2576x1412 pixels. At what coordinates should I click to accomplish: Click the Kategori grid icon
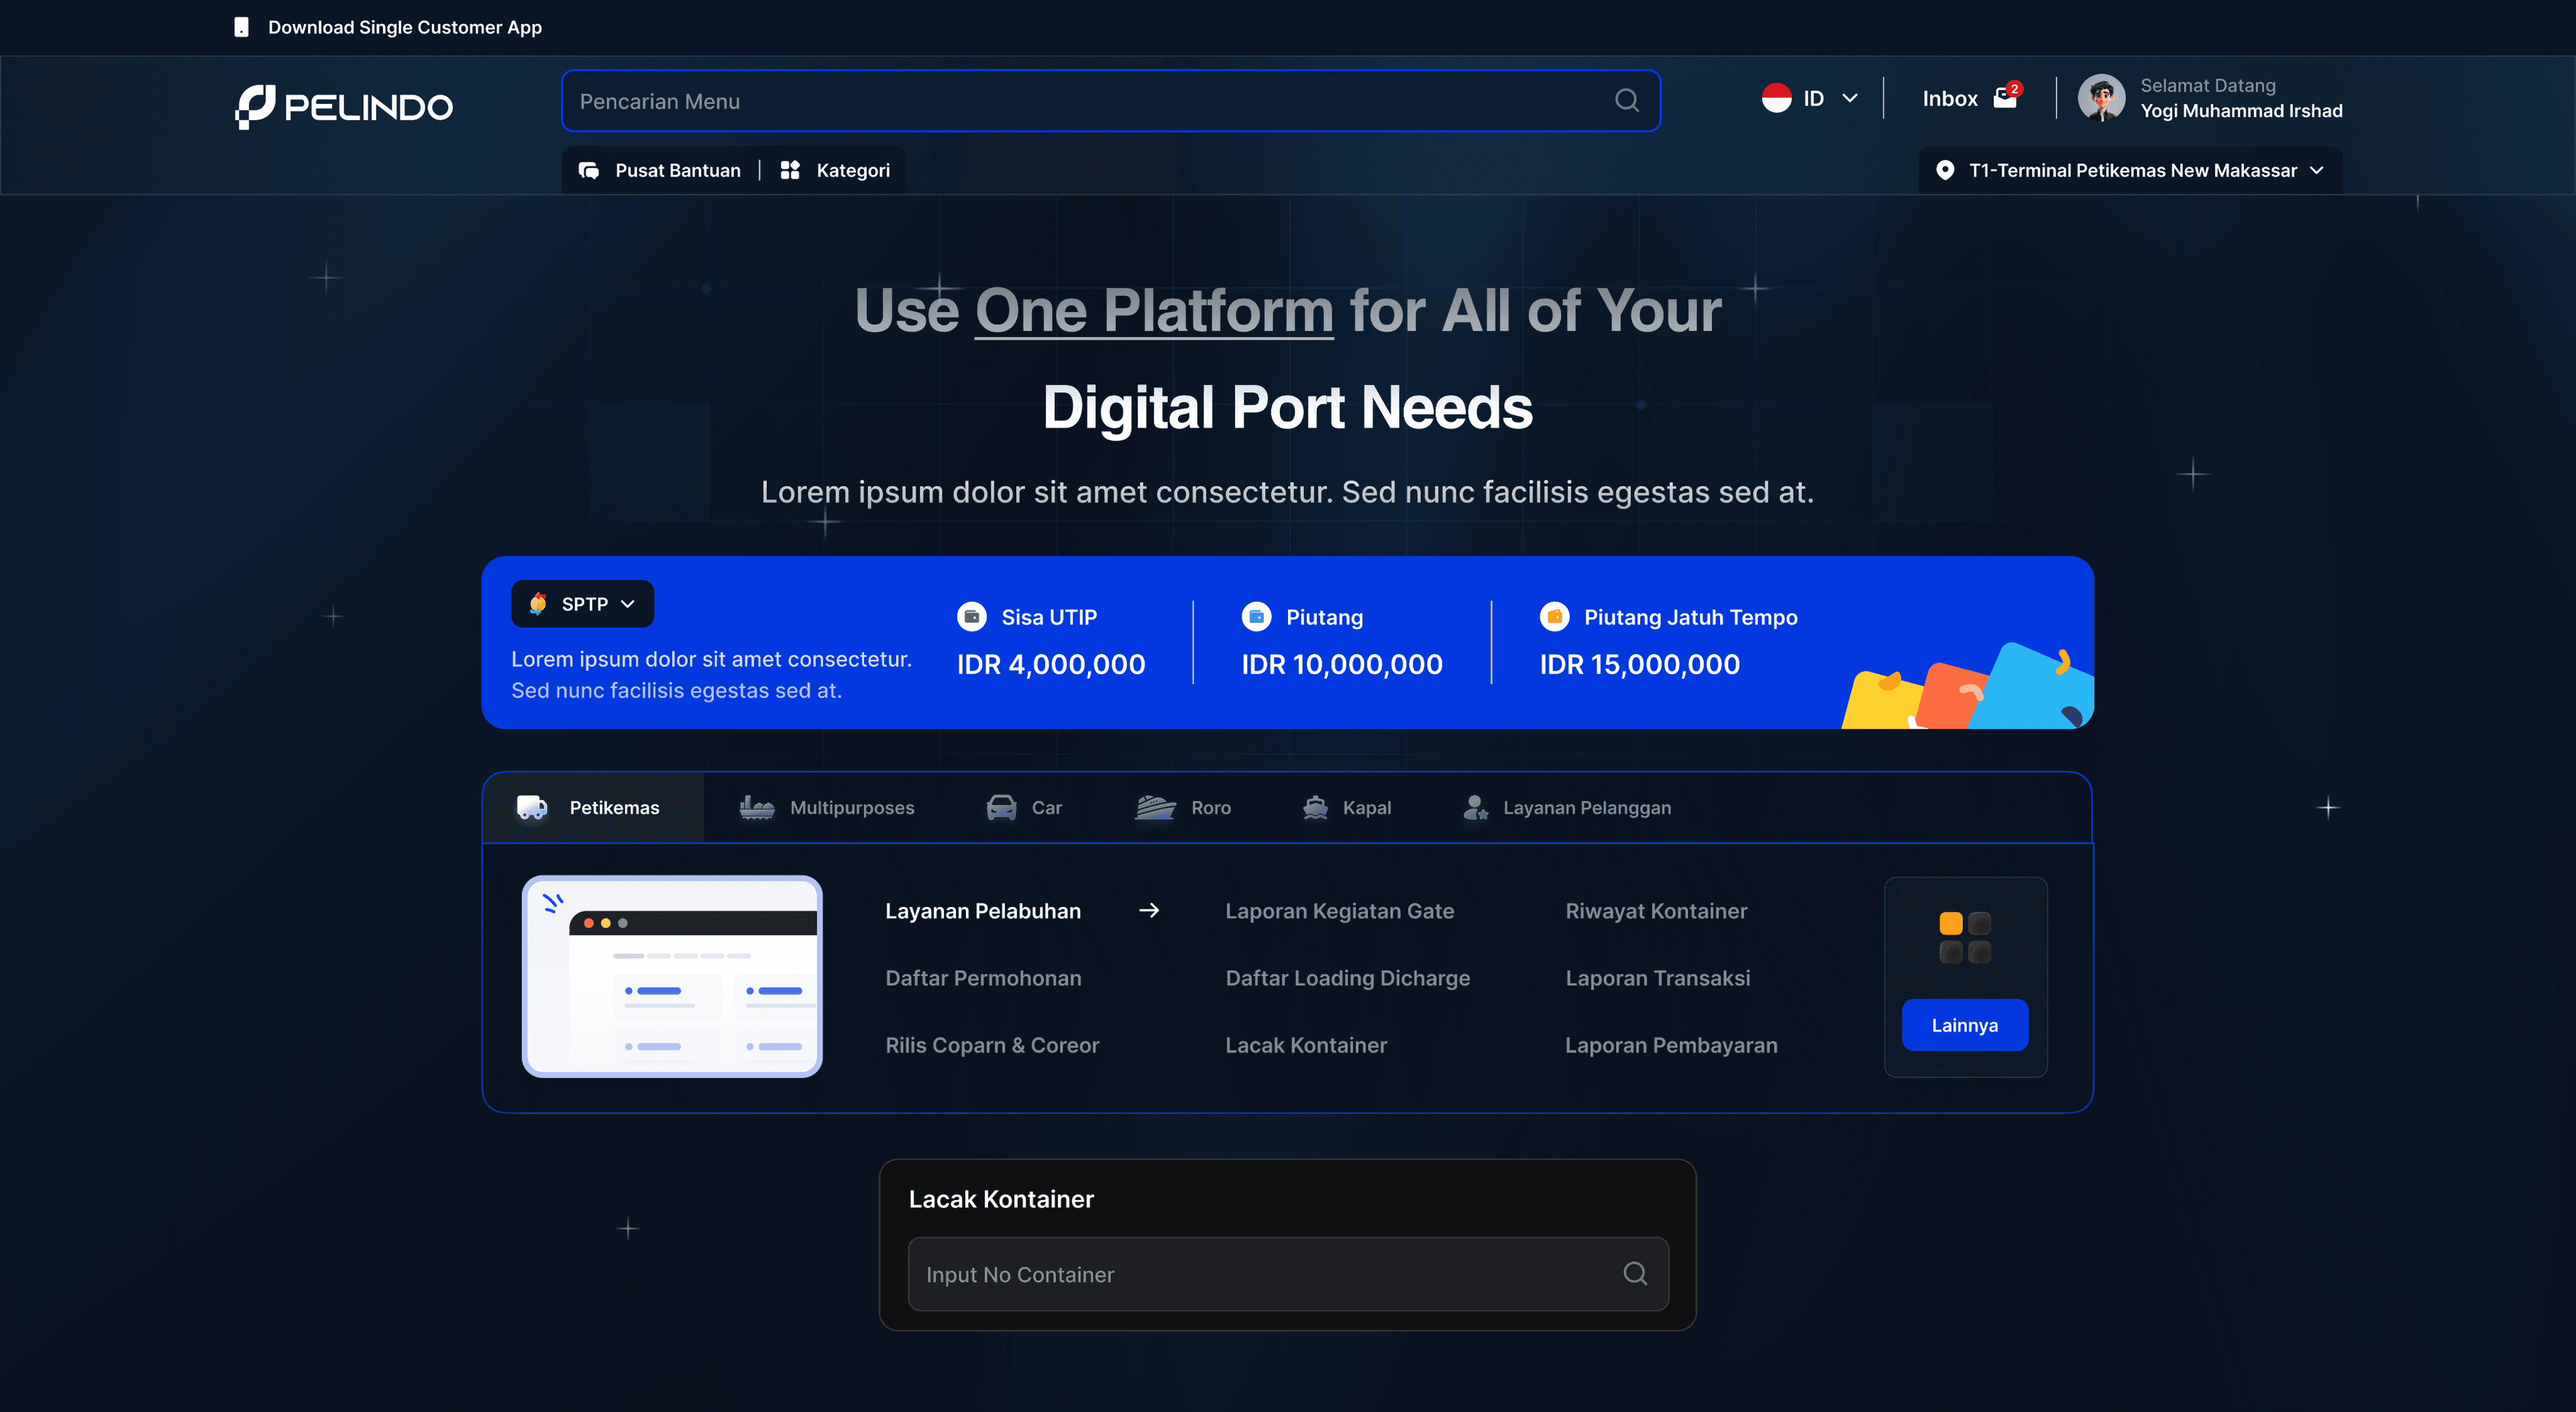click(790, 170)
